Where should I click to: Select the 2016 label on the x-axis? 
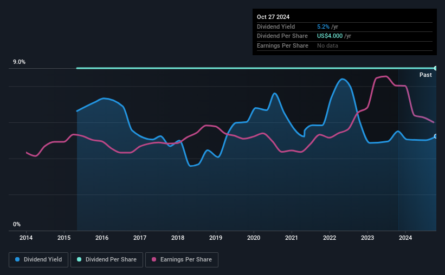pos(102,238)
